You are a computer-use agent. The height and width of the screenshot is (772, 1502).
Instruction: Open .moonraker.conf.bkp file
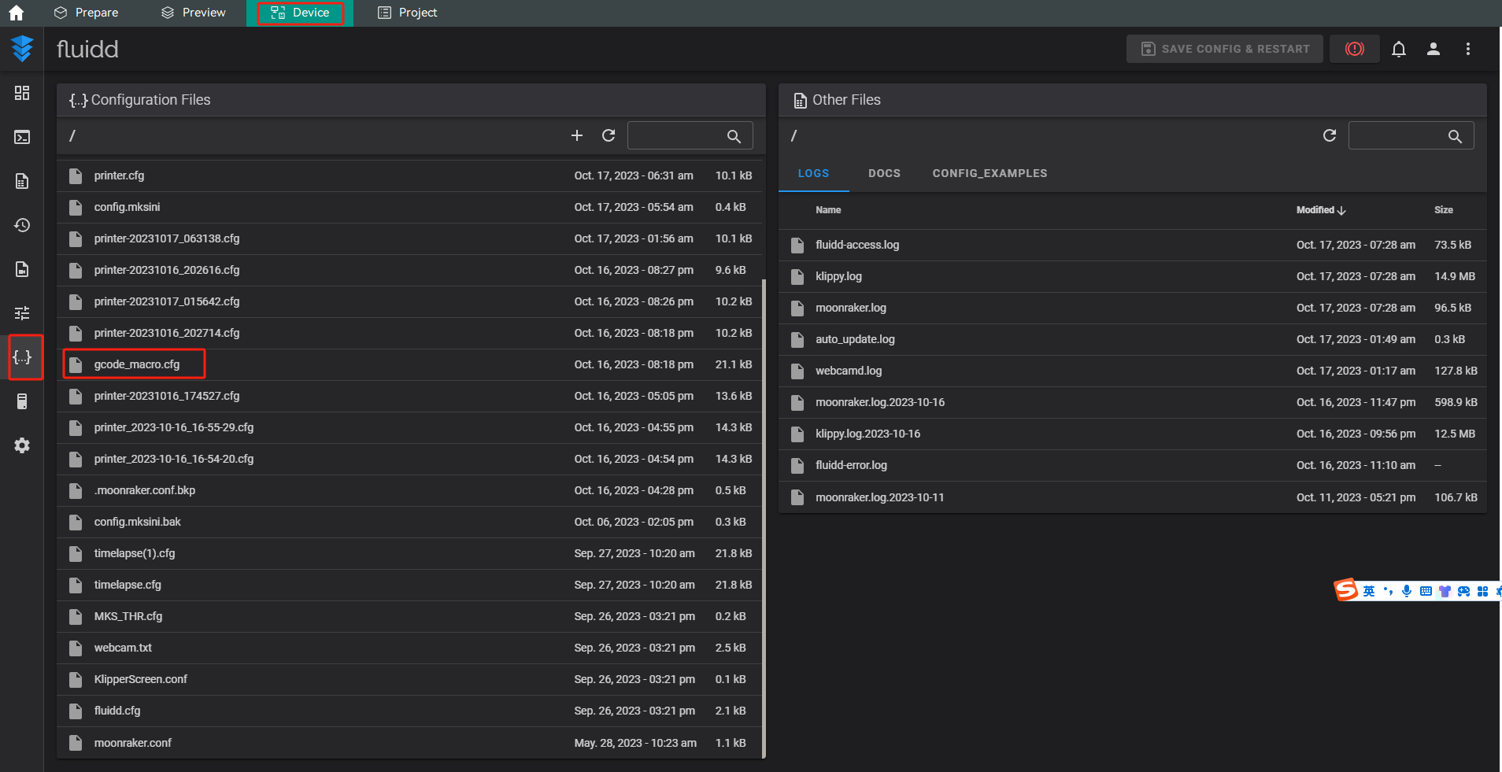click(409, 490)
